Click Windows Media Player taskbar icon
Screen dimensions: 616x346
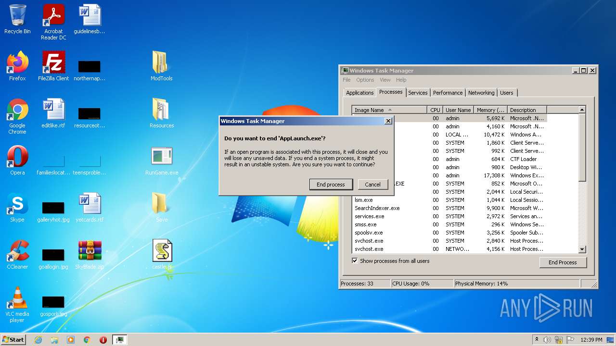[71, 340]
